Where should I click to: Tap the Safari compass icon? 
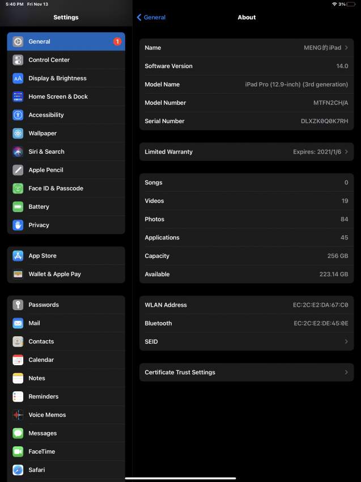click(x=18, y=470)
